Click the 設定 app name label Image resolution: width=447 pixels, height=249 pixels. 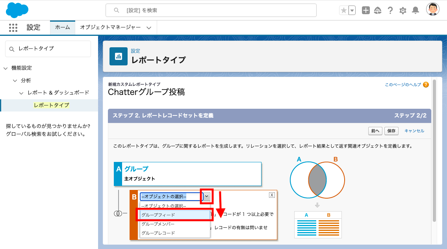pos(33,27)
